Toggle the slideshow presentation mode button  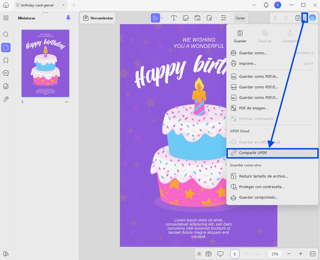pyautogui.click(x=220, y=254)
